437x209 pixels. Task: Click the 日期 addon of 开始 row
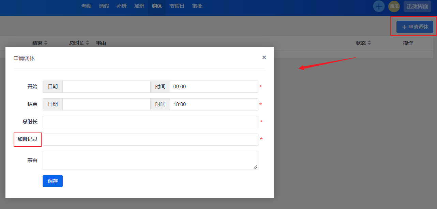pos(53,87)
